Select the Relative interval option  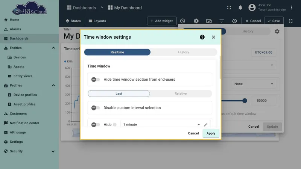point(181,94)
